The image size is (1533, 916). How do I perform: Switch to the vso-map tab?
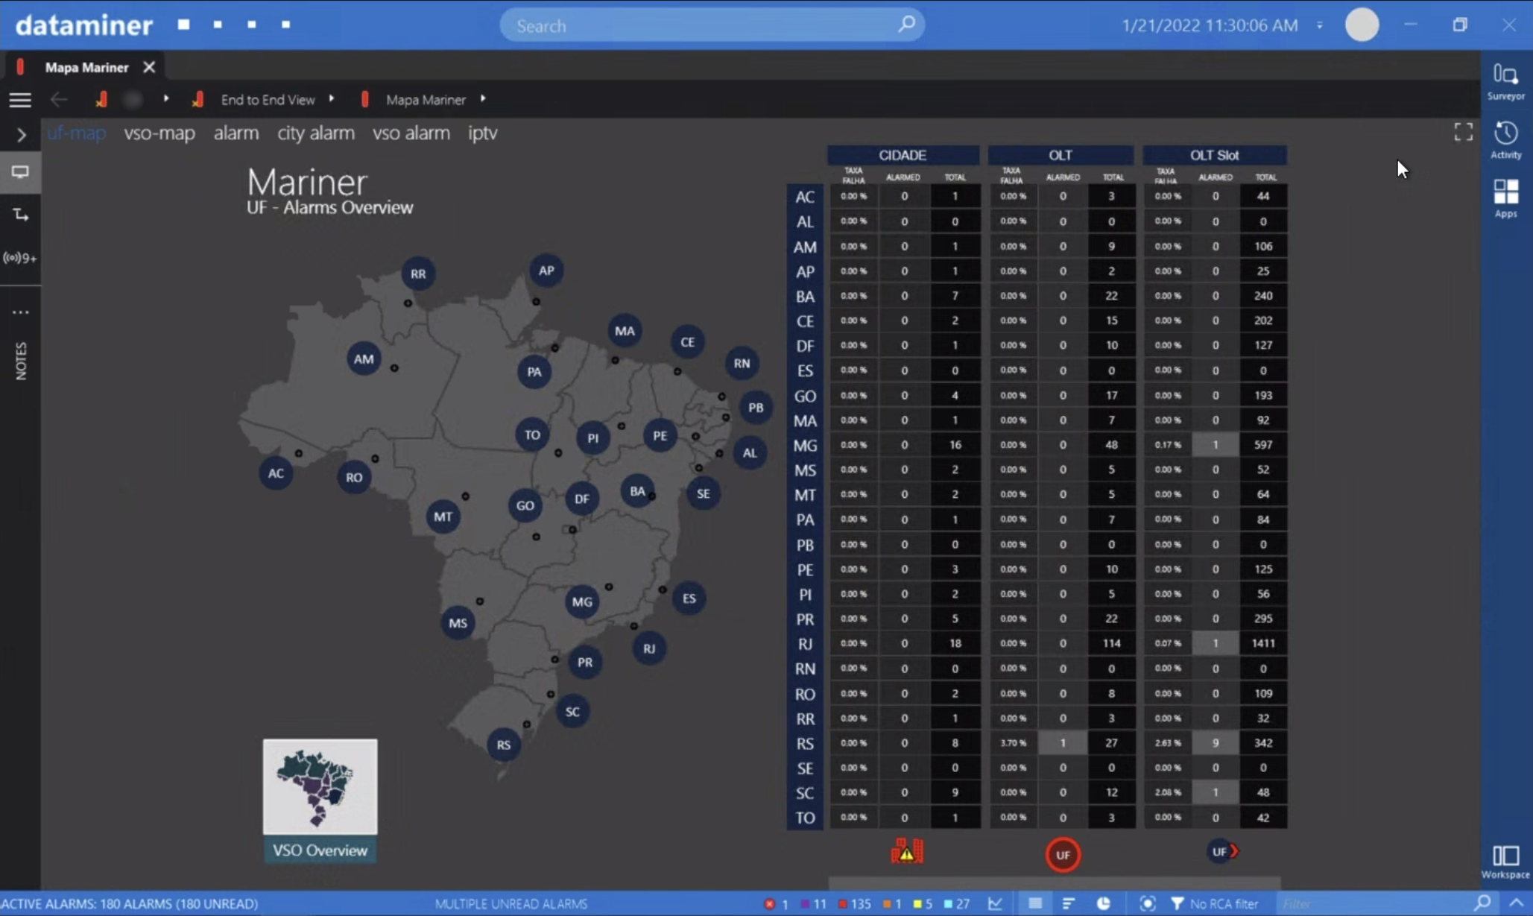[x=159, y=133]
